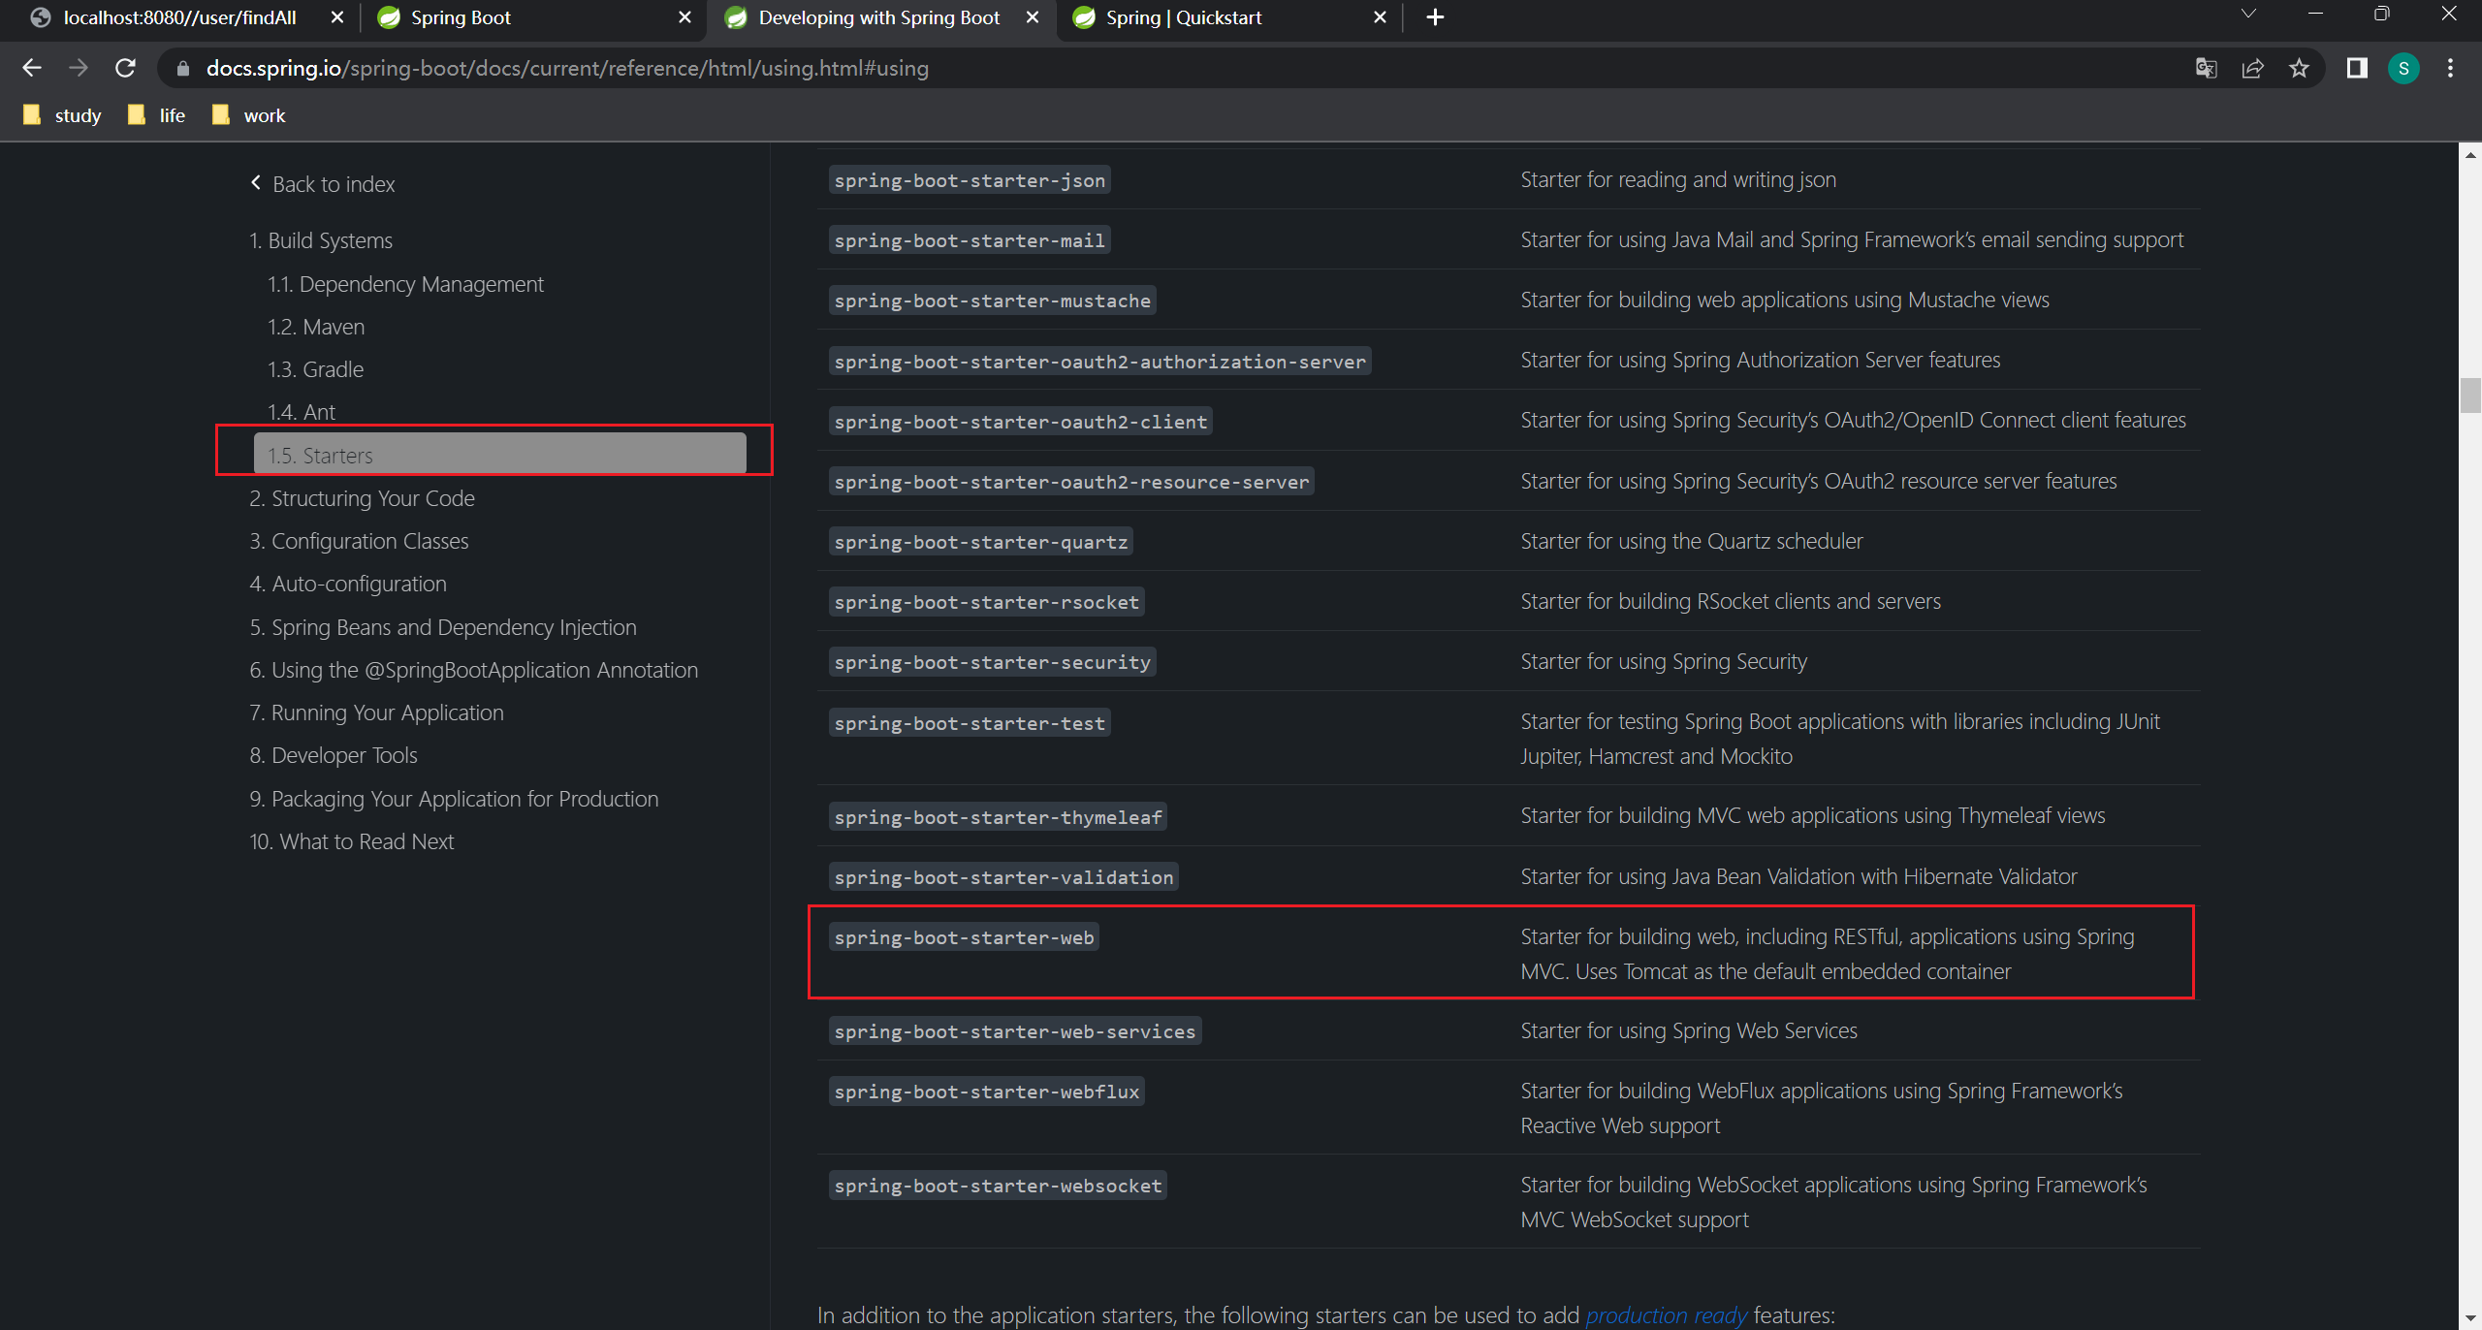The width and height of the screenshot is (2482, 1330).
Task: Click spring-boot-starter-validation code text
Action: pyautogui.click(x=1003, y=877)
